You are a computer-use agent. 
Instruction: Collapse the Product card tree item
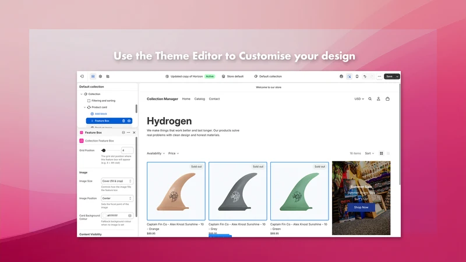point(84,107)
